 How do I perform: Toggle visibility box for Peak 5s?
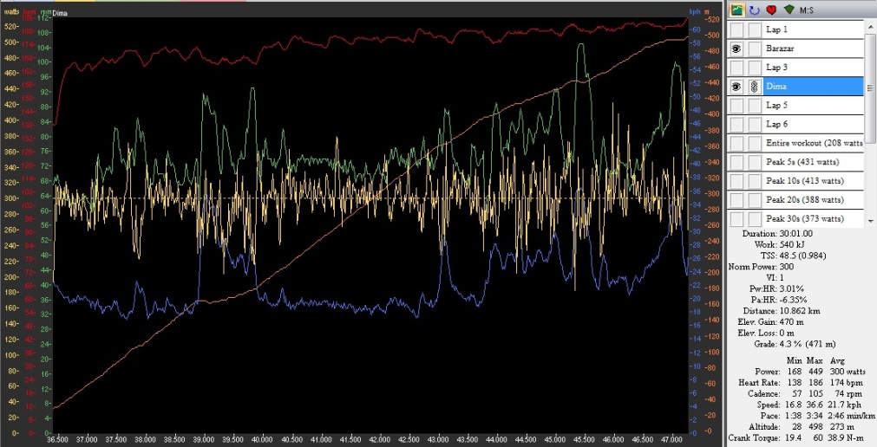[x=736, y=162]
